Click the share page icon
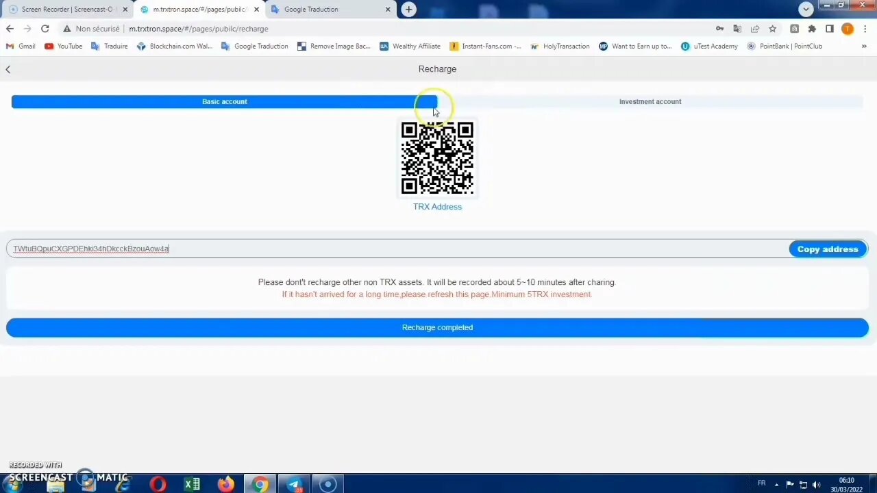 pos(755,29)
